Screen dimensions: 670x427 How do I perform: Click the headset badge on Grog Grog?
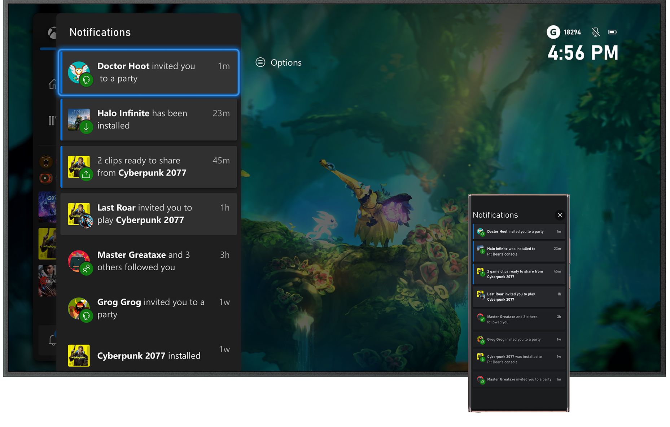[x=86, y=316]
